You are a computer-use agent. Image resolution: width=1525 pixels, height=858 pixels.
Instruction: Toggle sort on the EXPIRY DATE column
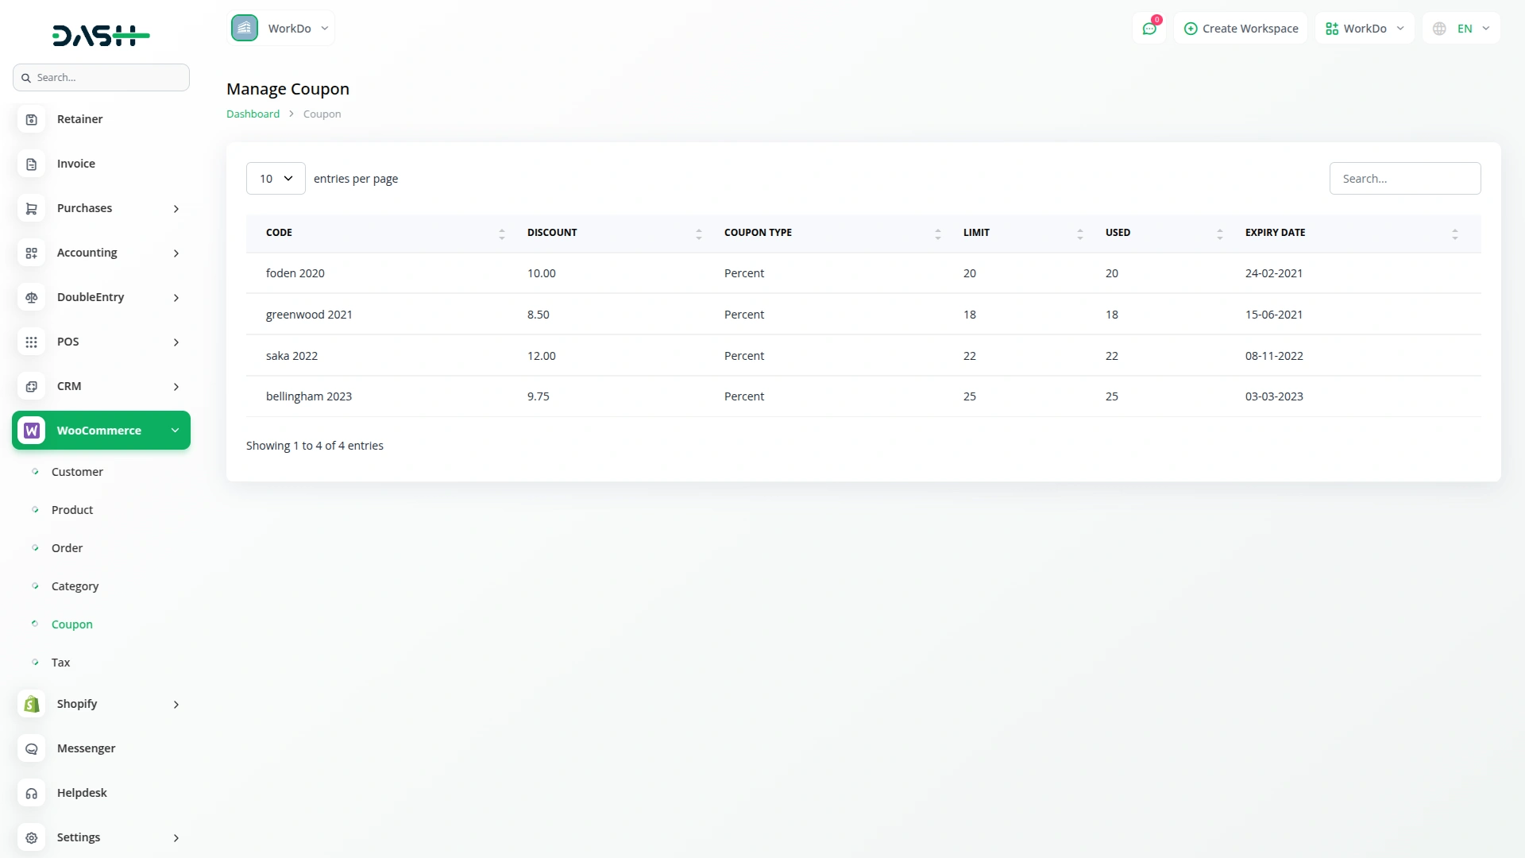[1455, 233]
